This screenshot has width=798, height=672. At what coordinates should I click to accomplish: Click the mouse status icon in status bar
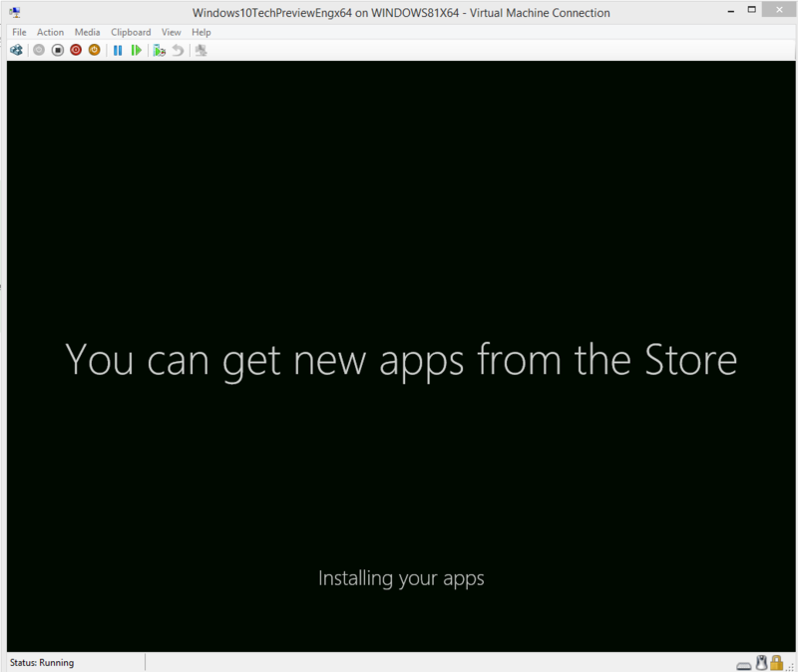[x=761, y=663]
